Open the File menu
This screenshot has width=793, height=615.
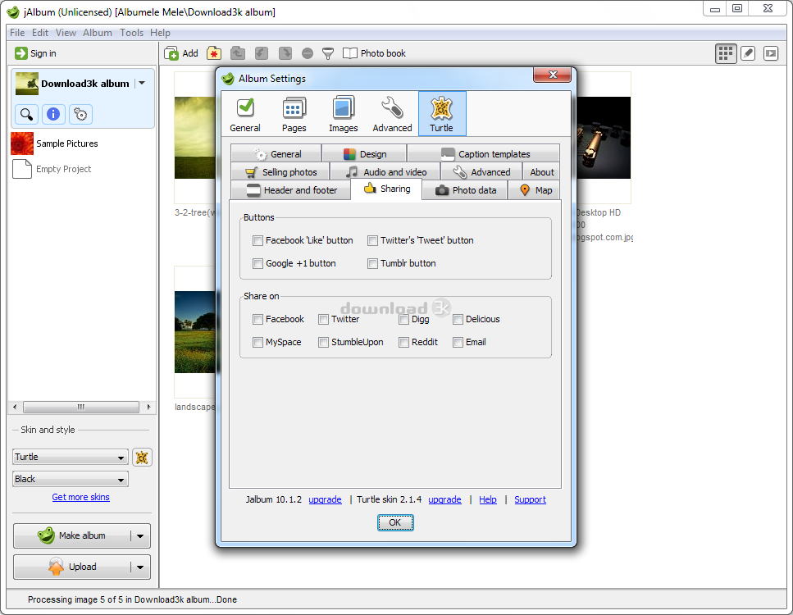[x=17, y=32]
